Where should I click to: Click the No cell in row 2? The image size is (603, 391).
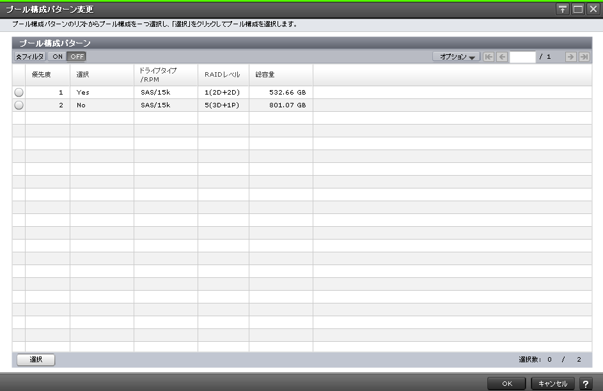click(102, 105)
